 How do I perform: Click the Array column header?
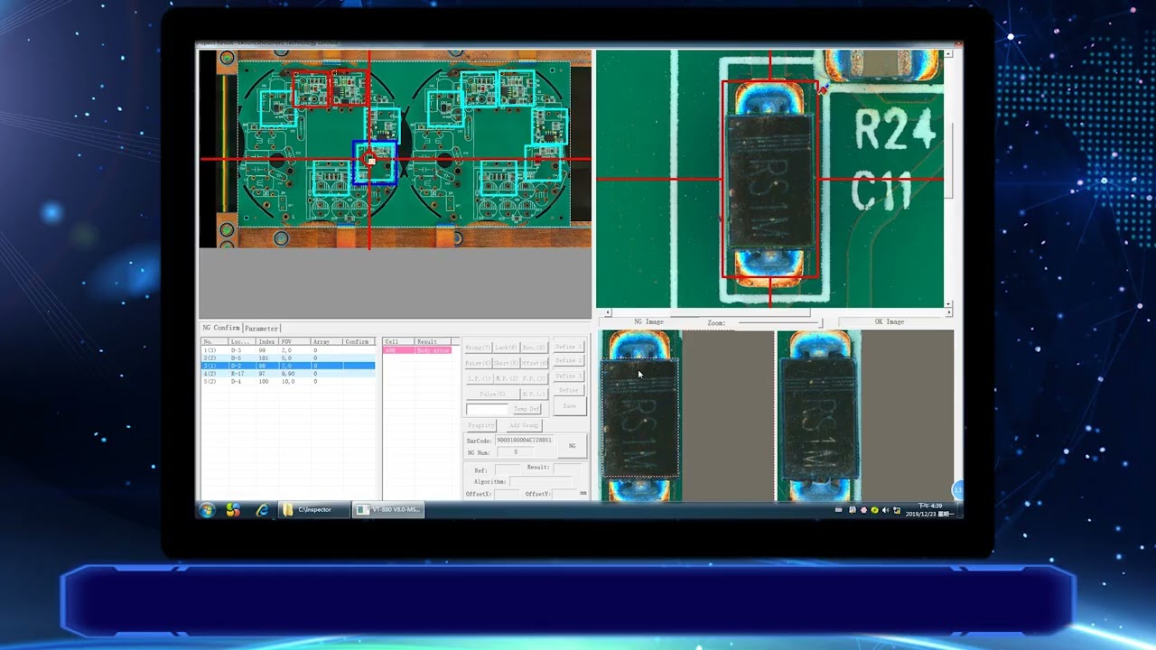(326, 342)
